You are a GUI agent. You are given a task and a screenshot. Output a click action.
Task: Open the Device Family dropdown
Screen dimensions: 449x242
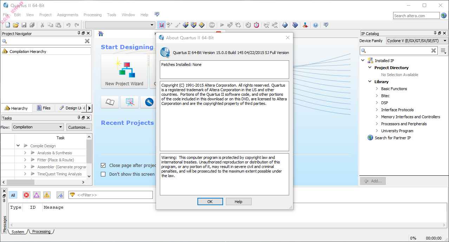coord(417,41)
